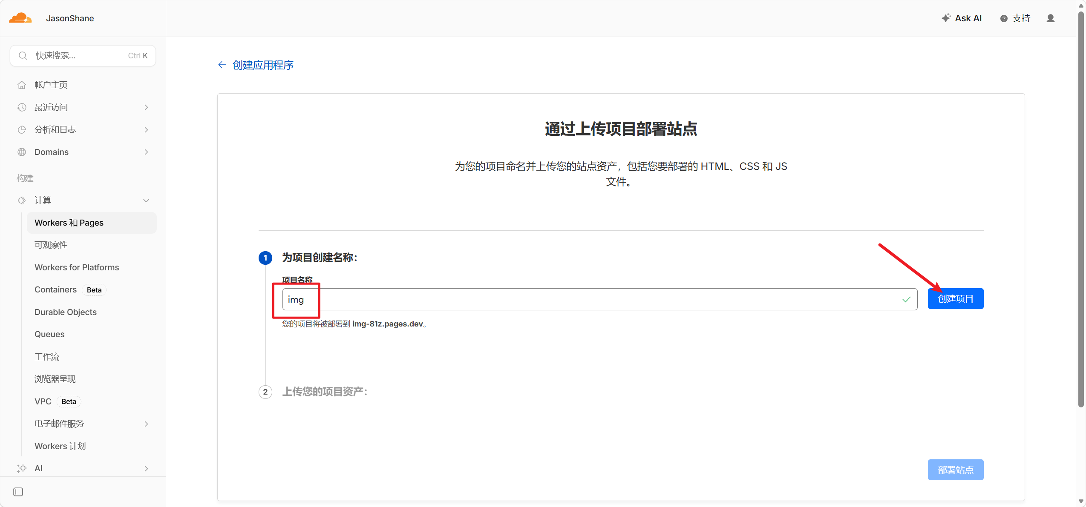
Task: Select Containers Beta in sidebar
Action: pos(56,289)
